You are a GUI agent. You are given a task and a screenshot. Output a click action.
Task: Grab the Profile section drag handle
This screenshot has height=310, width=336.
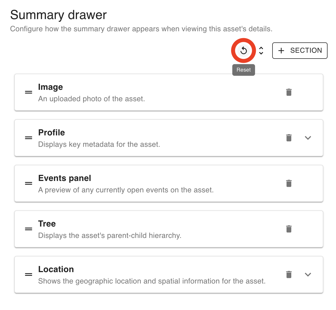click(29, 138)
